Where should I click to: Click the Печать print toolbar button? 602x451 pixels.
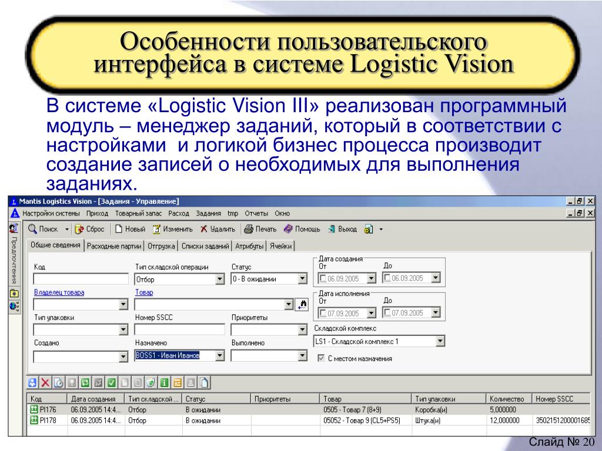(260, 229)
